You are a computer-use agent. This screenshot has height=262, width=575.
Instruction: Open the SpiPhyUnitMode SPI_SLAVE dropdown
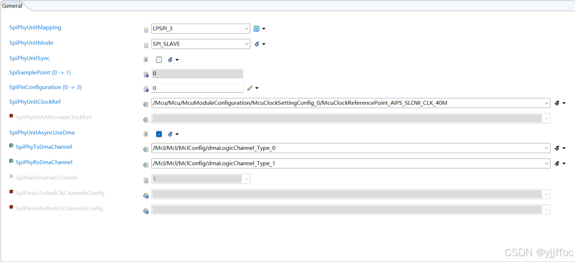(x=201, y=44)
